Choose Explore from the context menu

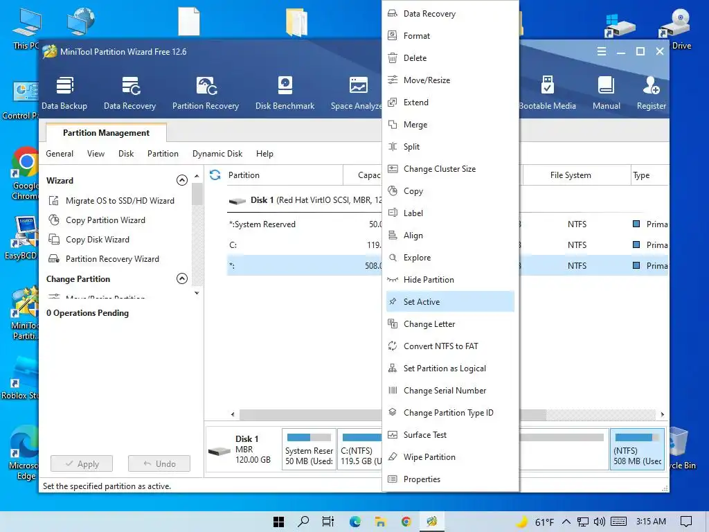click(450, 258)
